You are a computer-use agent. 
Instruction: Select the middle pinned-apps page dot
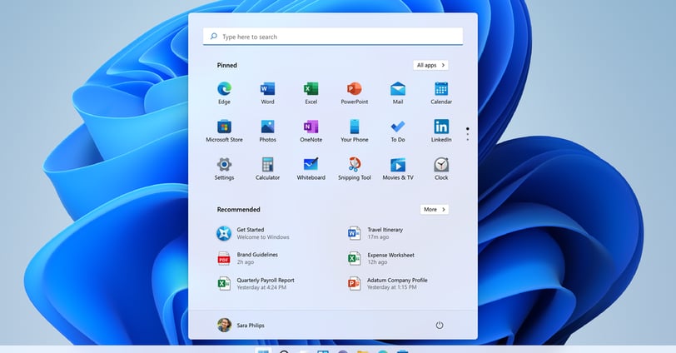[x=467, y=134]
